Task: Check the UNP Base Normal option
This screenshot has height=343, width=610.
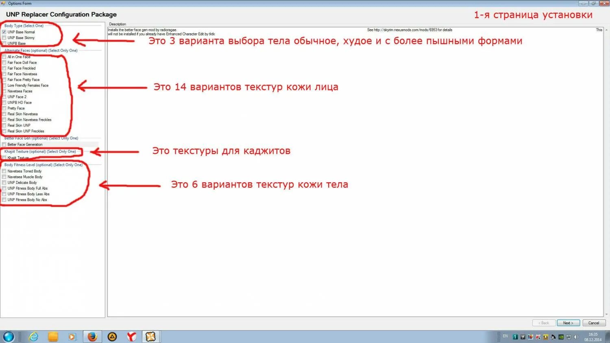Action: click(4, 32)
